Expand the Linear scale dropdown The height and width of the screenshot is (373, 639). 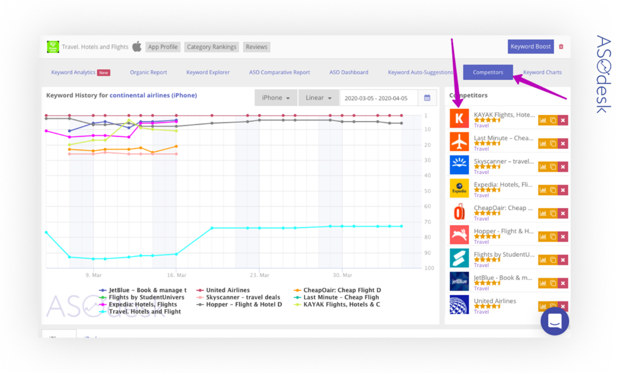point(318,98)
